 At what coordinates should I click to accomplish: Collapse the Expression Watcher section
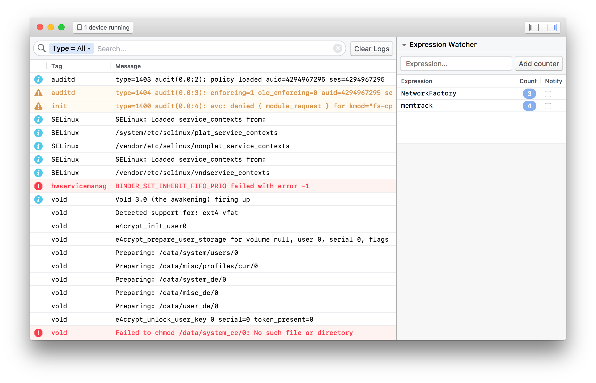click(x=404, y=45)
